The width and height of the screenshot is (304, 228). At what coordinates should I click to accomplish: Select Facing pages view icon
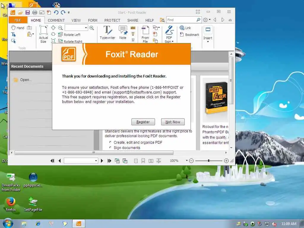coord(151,161)
